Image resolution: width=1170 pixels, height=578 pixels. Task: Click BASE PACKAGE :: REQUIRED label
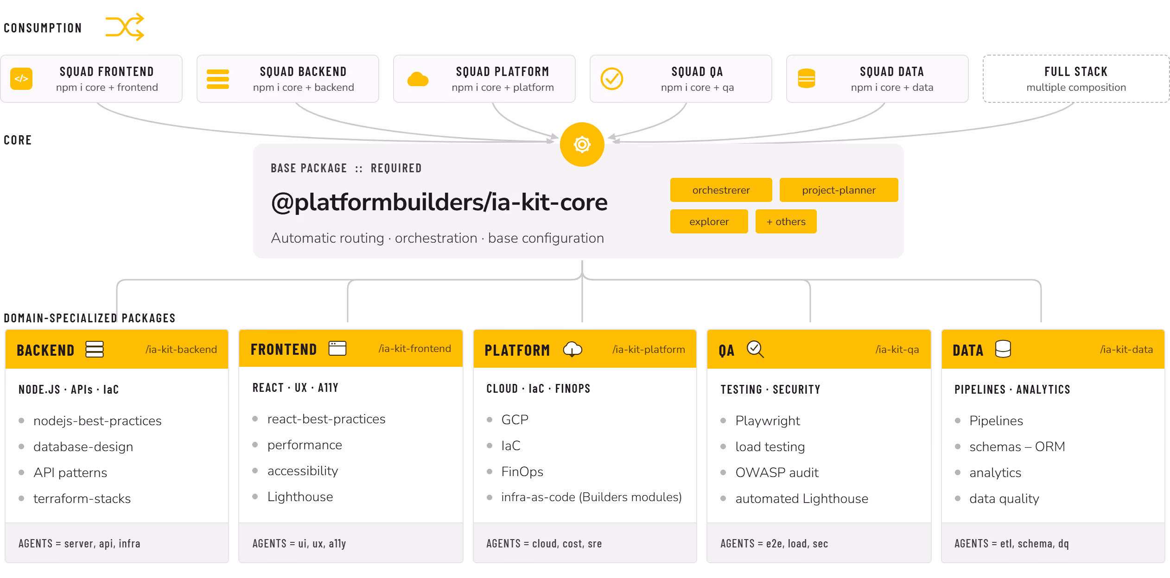[x=346, y=168]
